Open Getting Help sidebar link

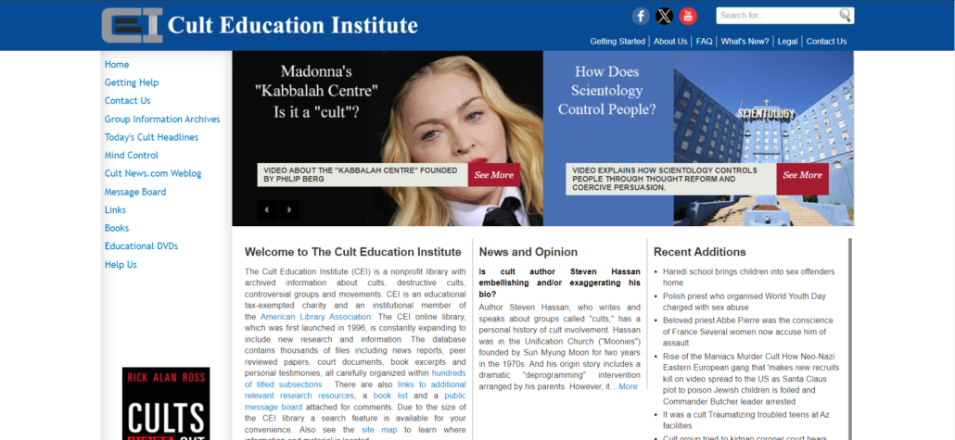tap(132, 82)
